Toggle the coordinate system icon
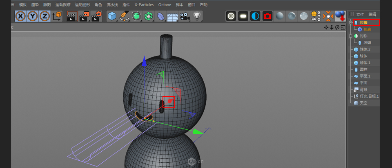The image size is (392, 168). coord(57,16)
